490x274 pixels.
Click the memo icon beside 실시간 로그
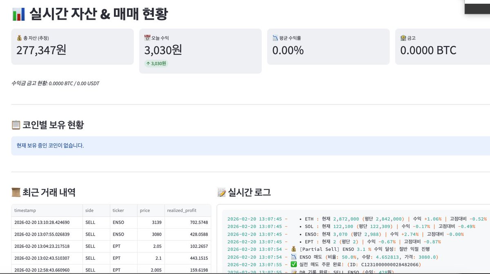tap(222, 192)
